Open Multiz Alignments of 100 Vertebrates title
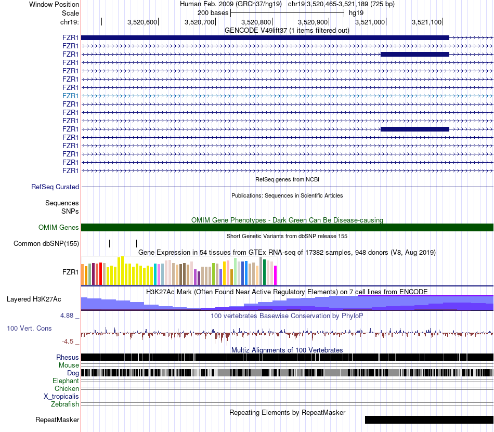Image resolution: width=494 pixels, height=432 pixels. coord(287,350)
